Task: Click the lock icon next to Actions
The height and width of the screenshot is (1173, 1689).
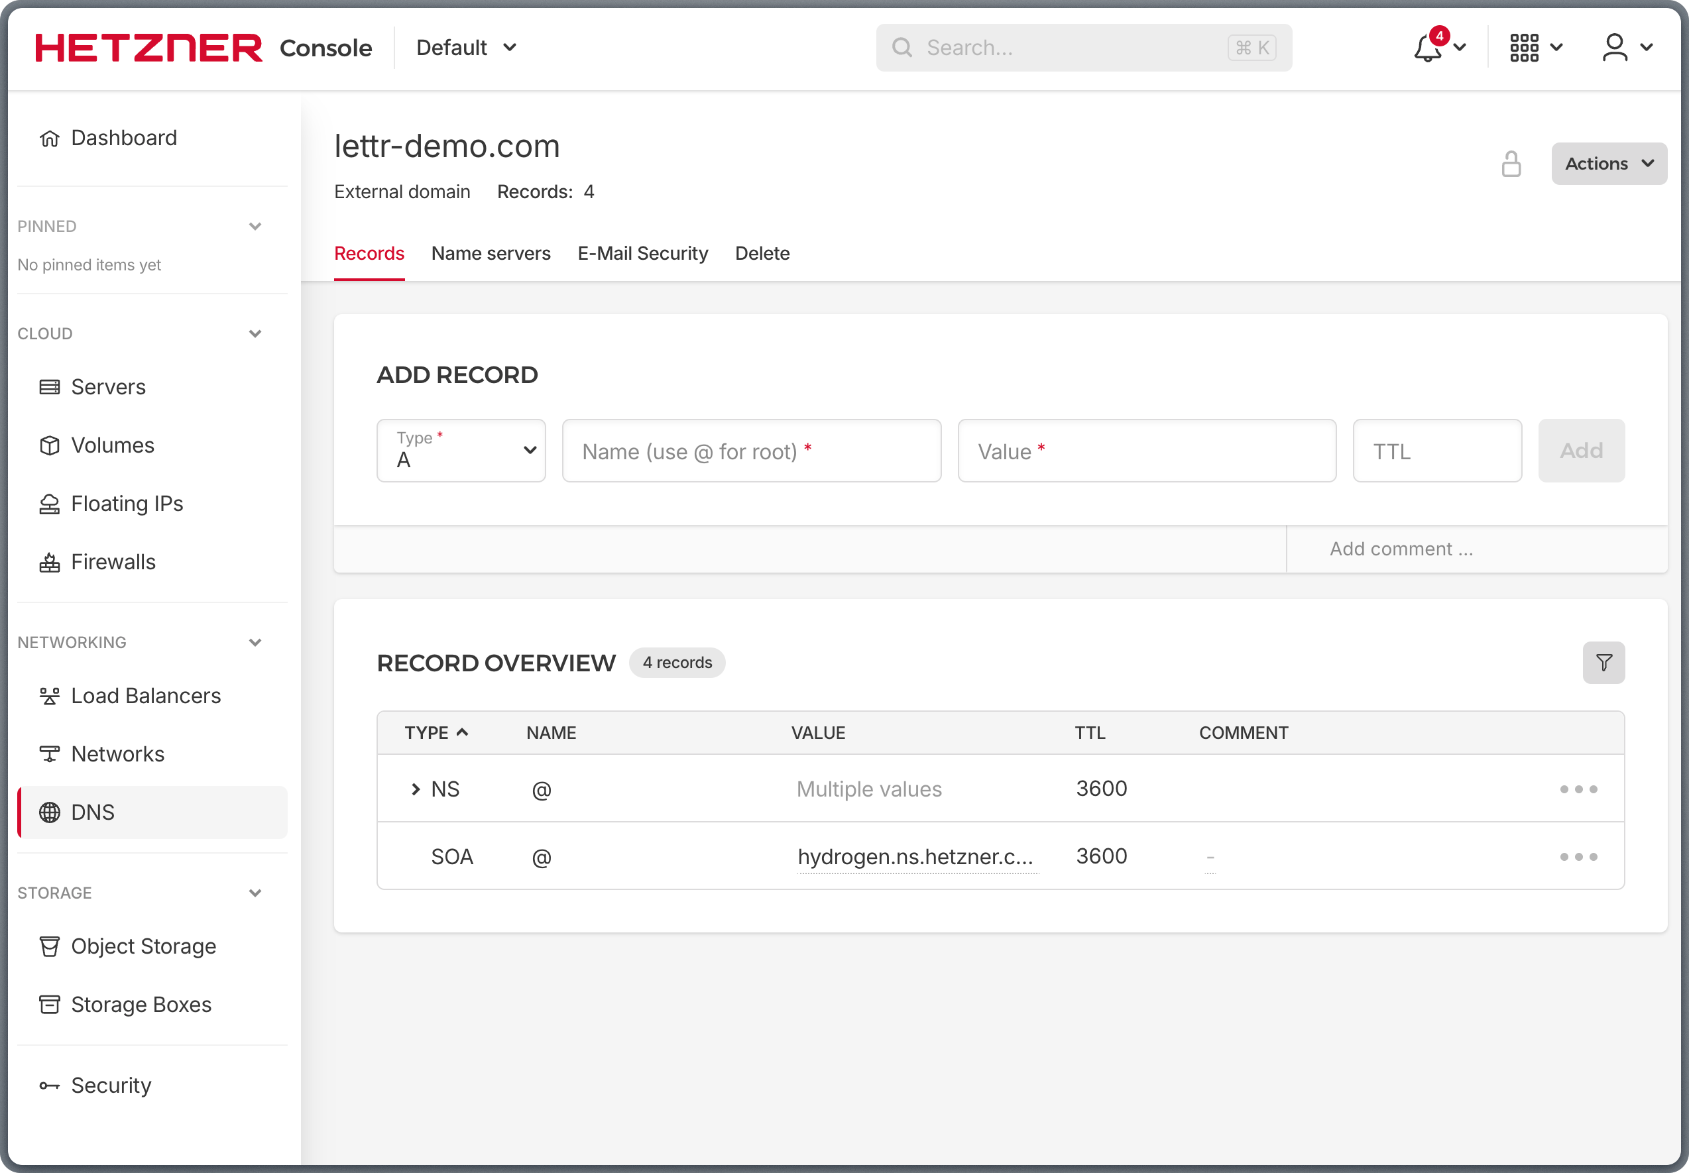Action: [x=1511, y=163]
